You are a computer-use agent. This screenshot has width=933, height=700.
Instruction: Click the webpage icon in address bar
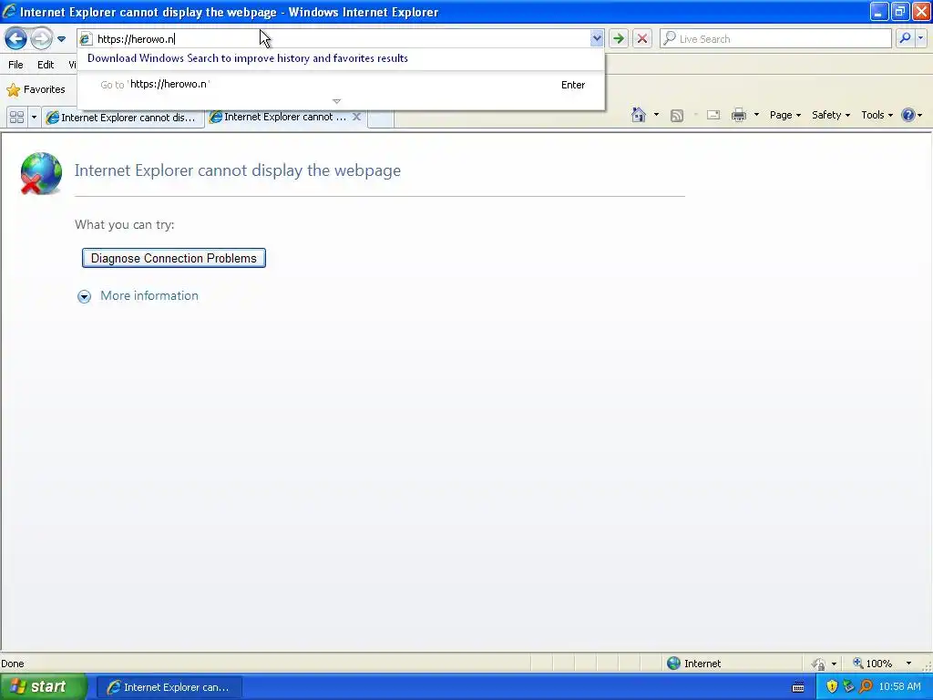point(86,39)
